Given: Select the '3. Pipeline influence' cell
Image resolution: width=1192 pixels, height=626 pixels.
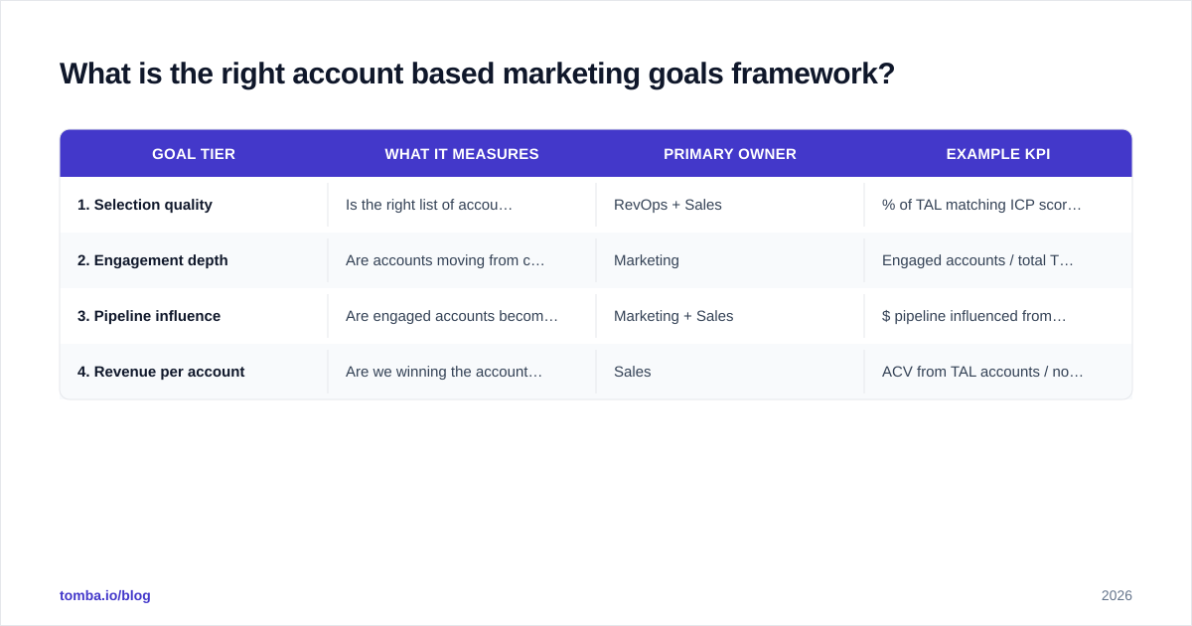Looking at the screenshot, I should tap(194, 316).
